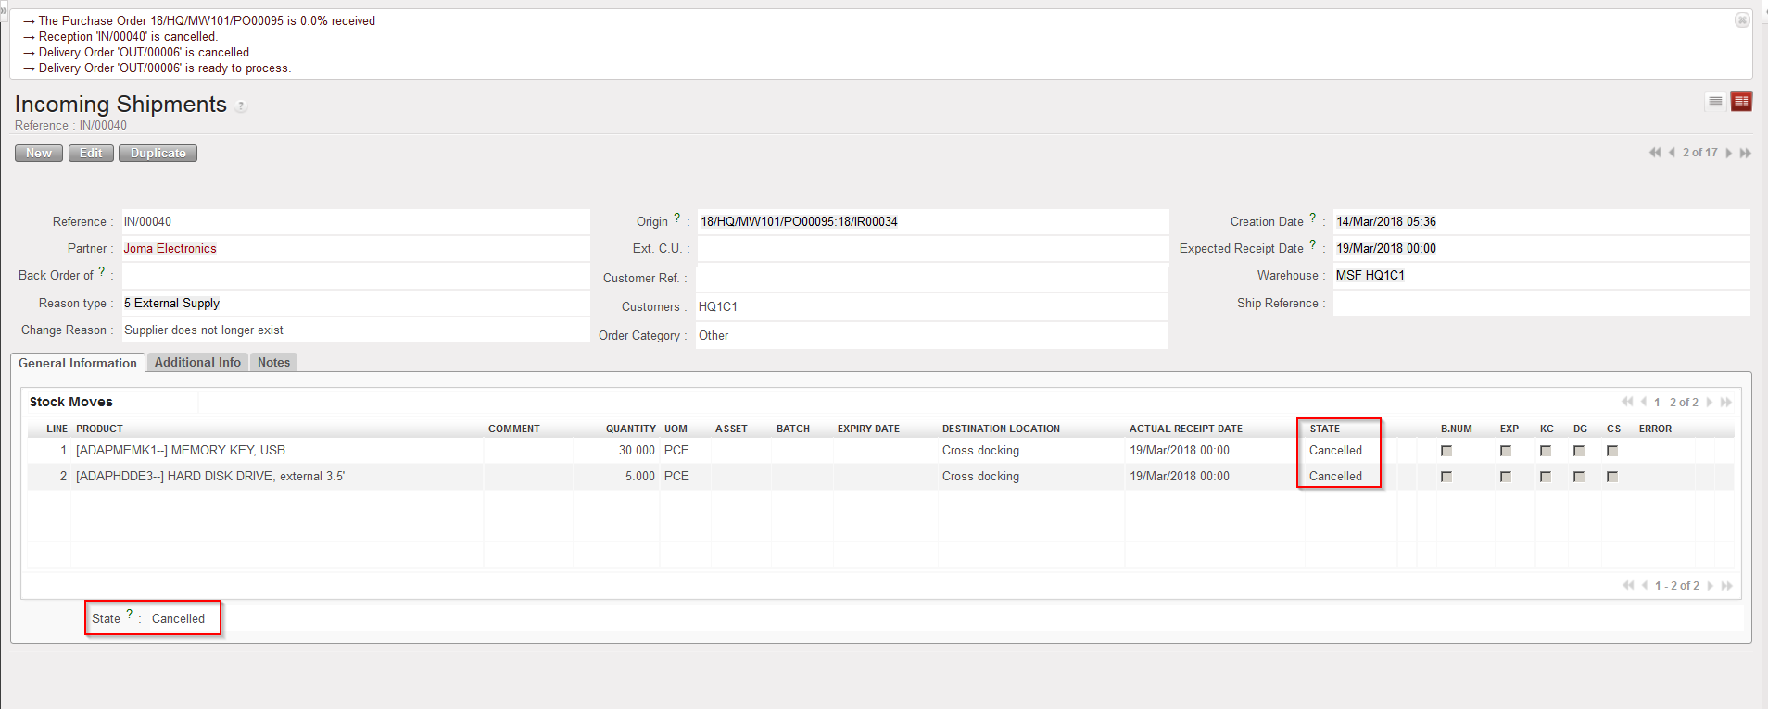1768x709 pixels.
Task: Click help question mark next to Origin
Action: [x=677, y=218]
